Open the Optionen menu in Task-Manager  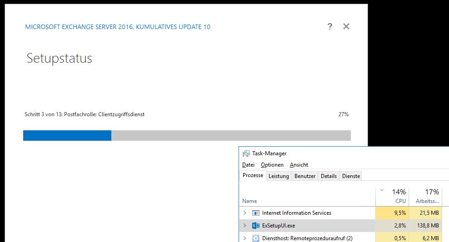coord(272,165)
